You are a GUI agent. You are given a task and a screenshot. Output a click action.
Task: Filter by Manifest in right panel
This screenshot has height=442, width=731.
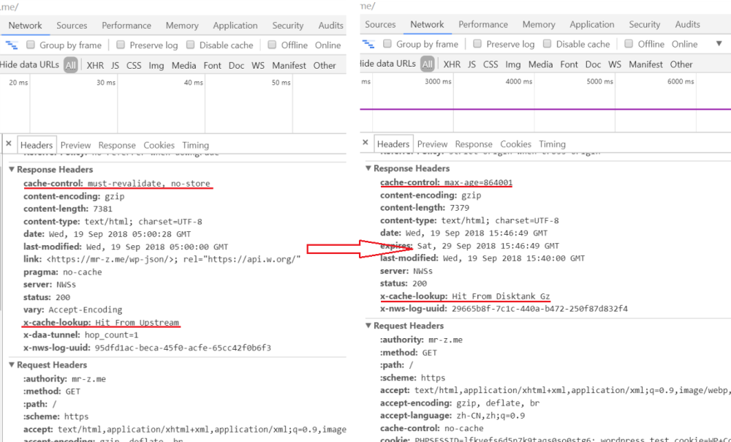(645, 64)
